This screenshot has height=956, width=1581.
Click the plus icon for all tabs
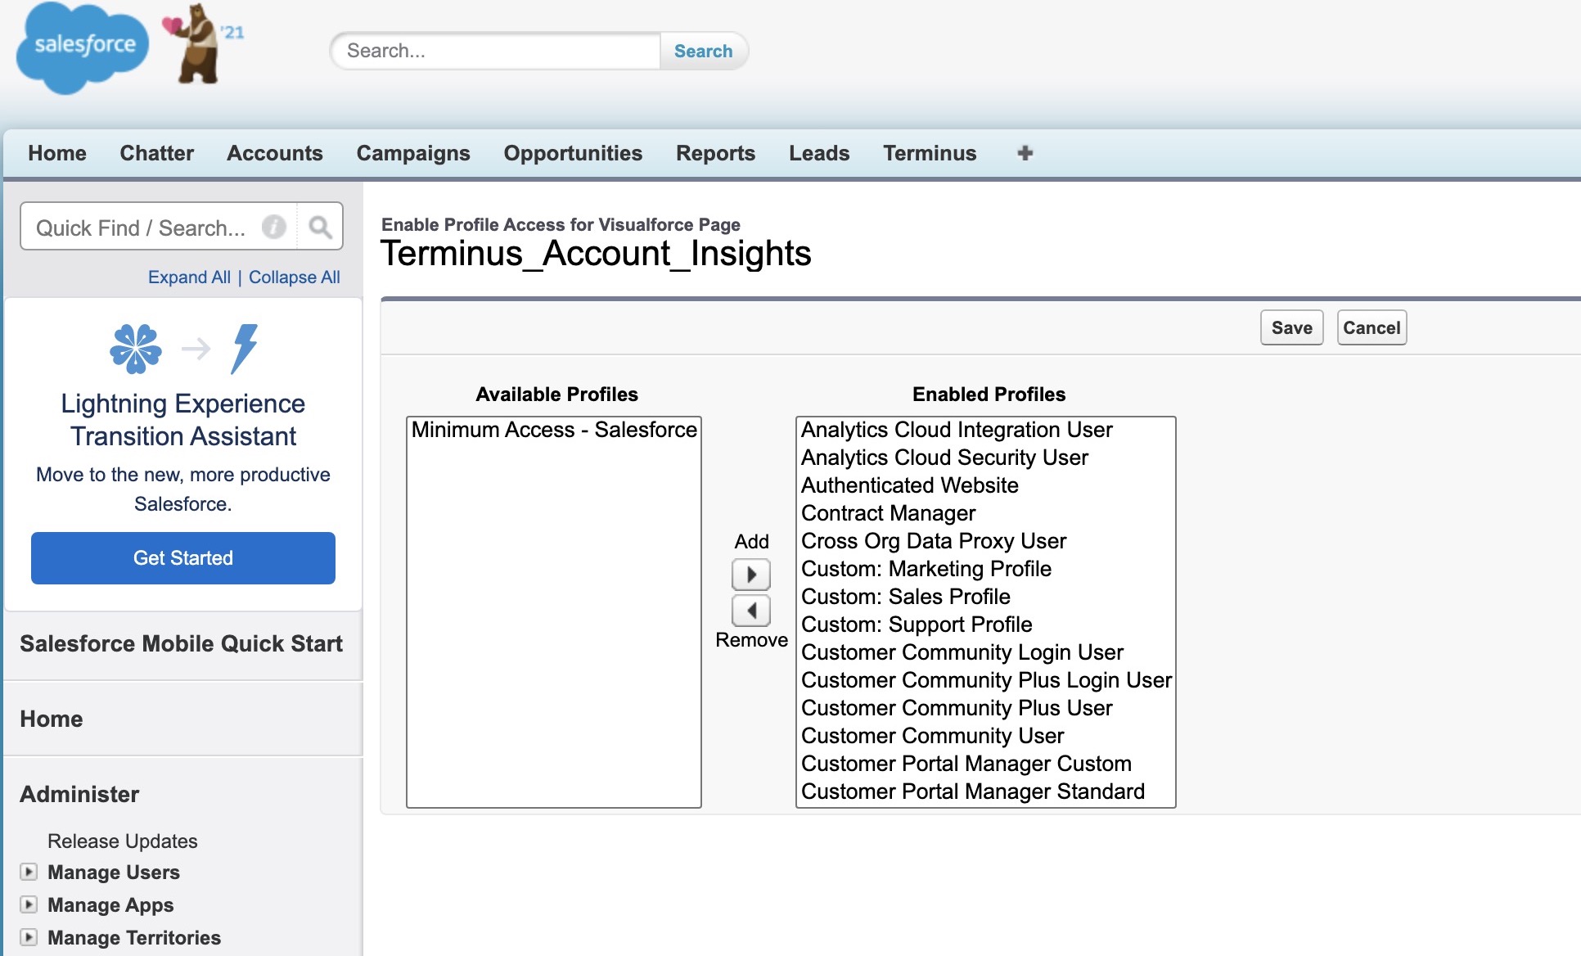[x=1025, y=153]
